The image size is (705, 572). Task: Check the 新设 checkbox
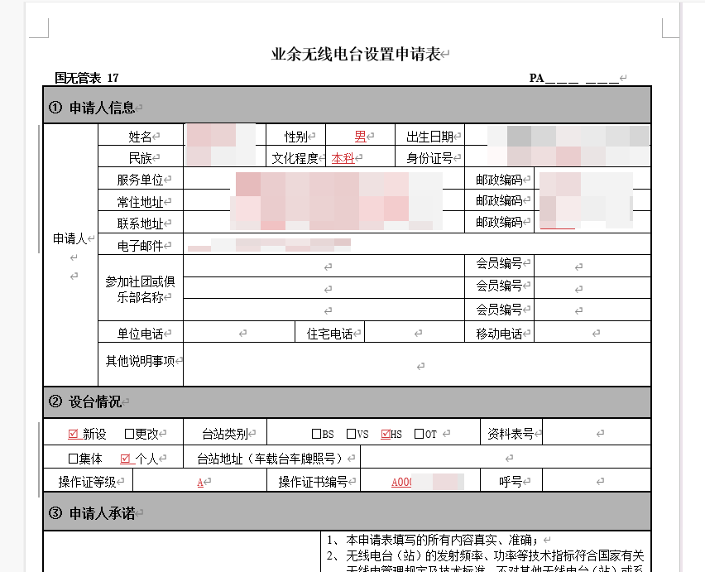[x=73, y=434]
